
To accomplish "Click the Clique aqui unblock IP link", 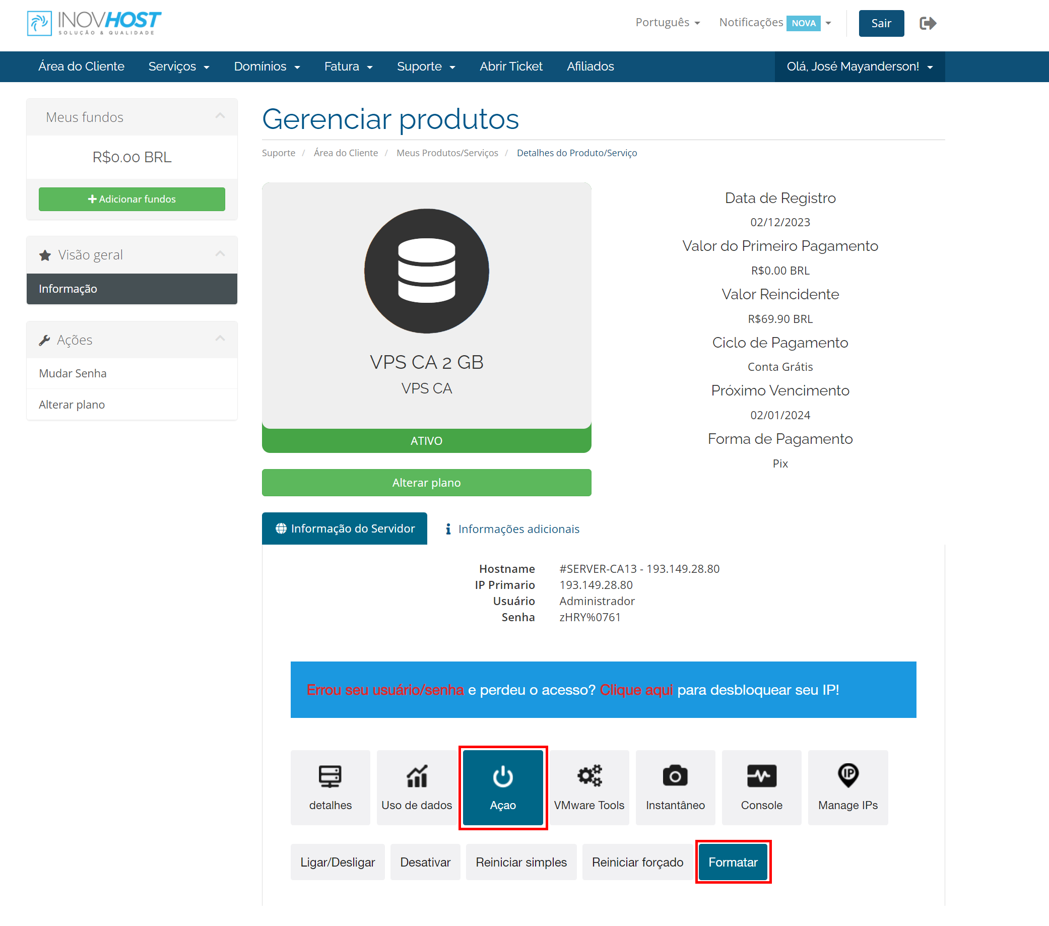I will tap(636, 689).
